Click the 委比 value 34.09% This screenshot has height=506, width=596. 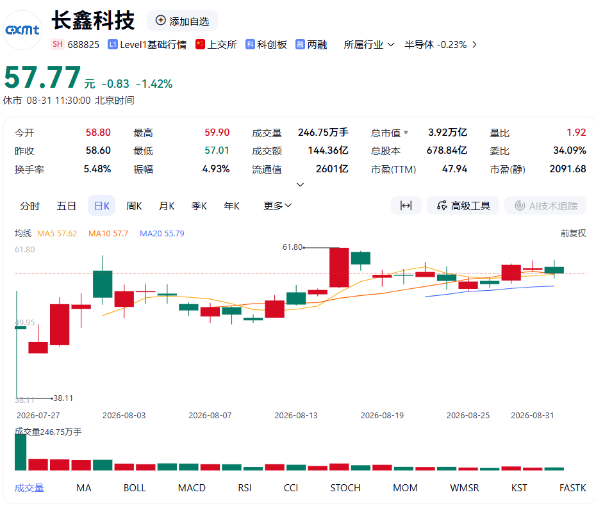[x=569, y=151]
